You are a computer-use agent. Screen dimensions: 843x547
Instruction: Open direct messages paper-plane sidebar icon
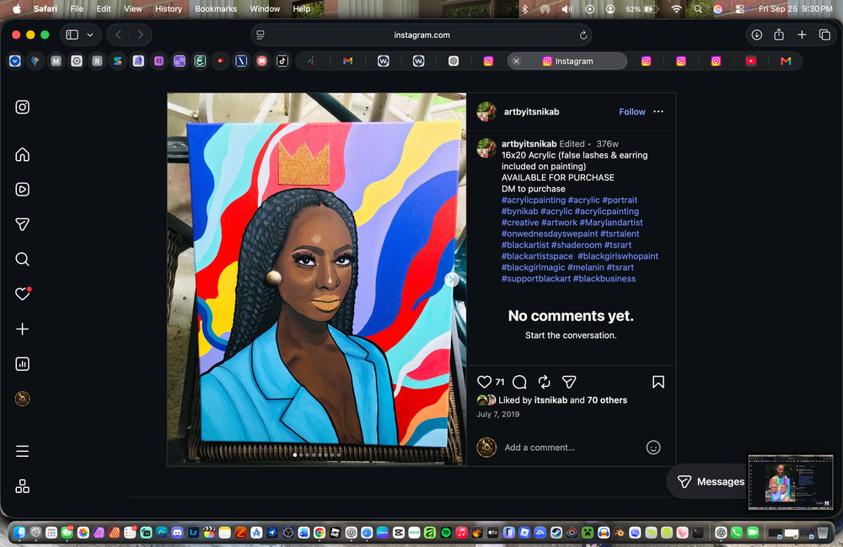(x=23, y=224)
